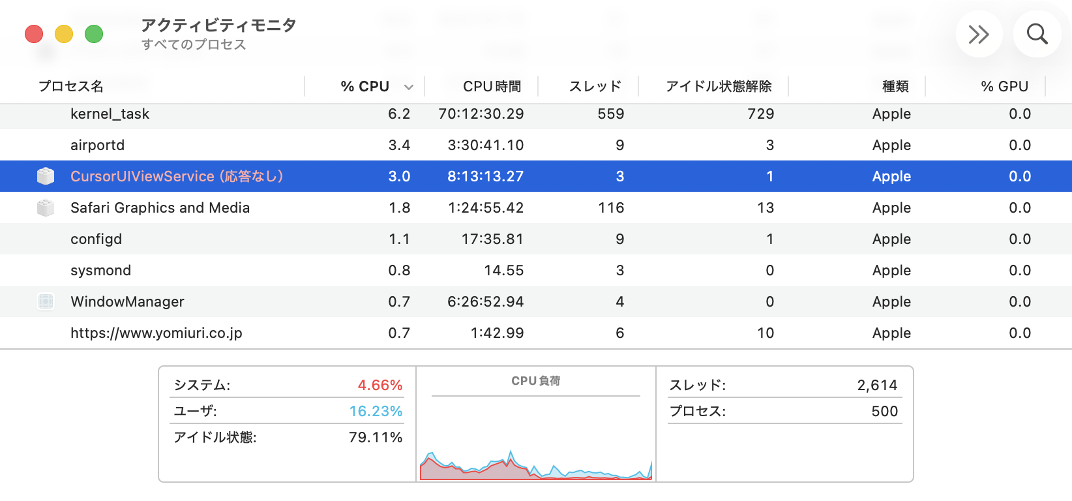Click the WindowManager process icon

(46, 301)
